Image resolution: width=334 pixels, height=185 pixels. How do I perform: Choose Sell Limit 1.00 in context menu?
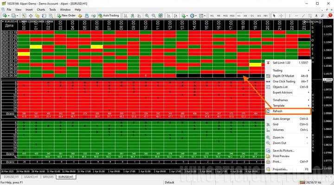[x=288, y=63]
